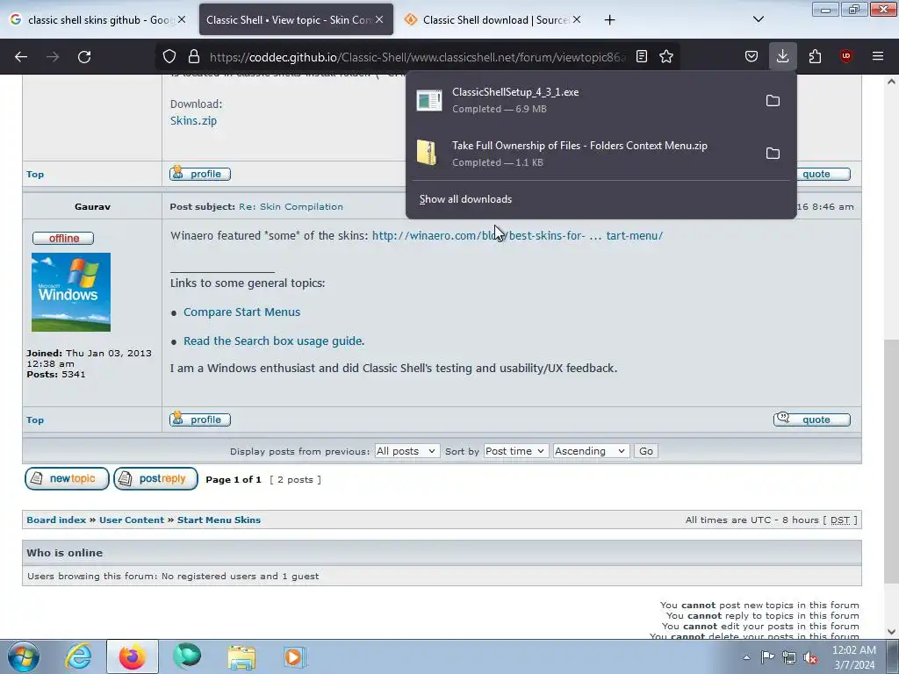This screenshot has width=899, height=674.
Task: Download the Skins.zip link
Action: pyautogui.click(x=193, y=120)
